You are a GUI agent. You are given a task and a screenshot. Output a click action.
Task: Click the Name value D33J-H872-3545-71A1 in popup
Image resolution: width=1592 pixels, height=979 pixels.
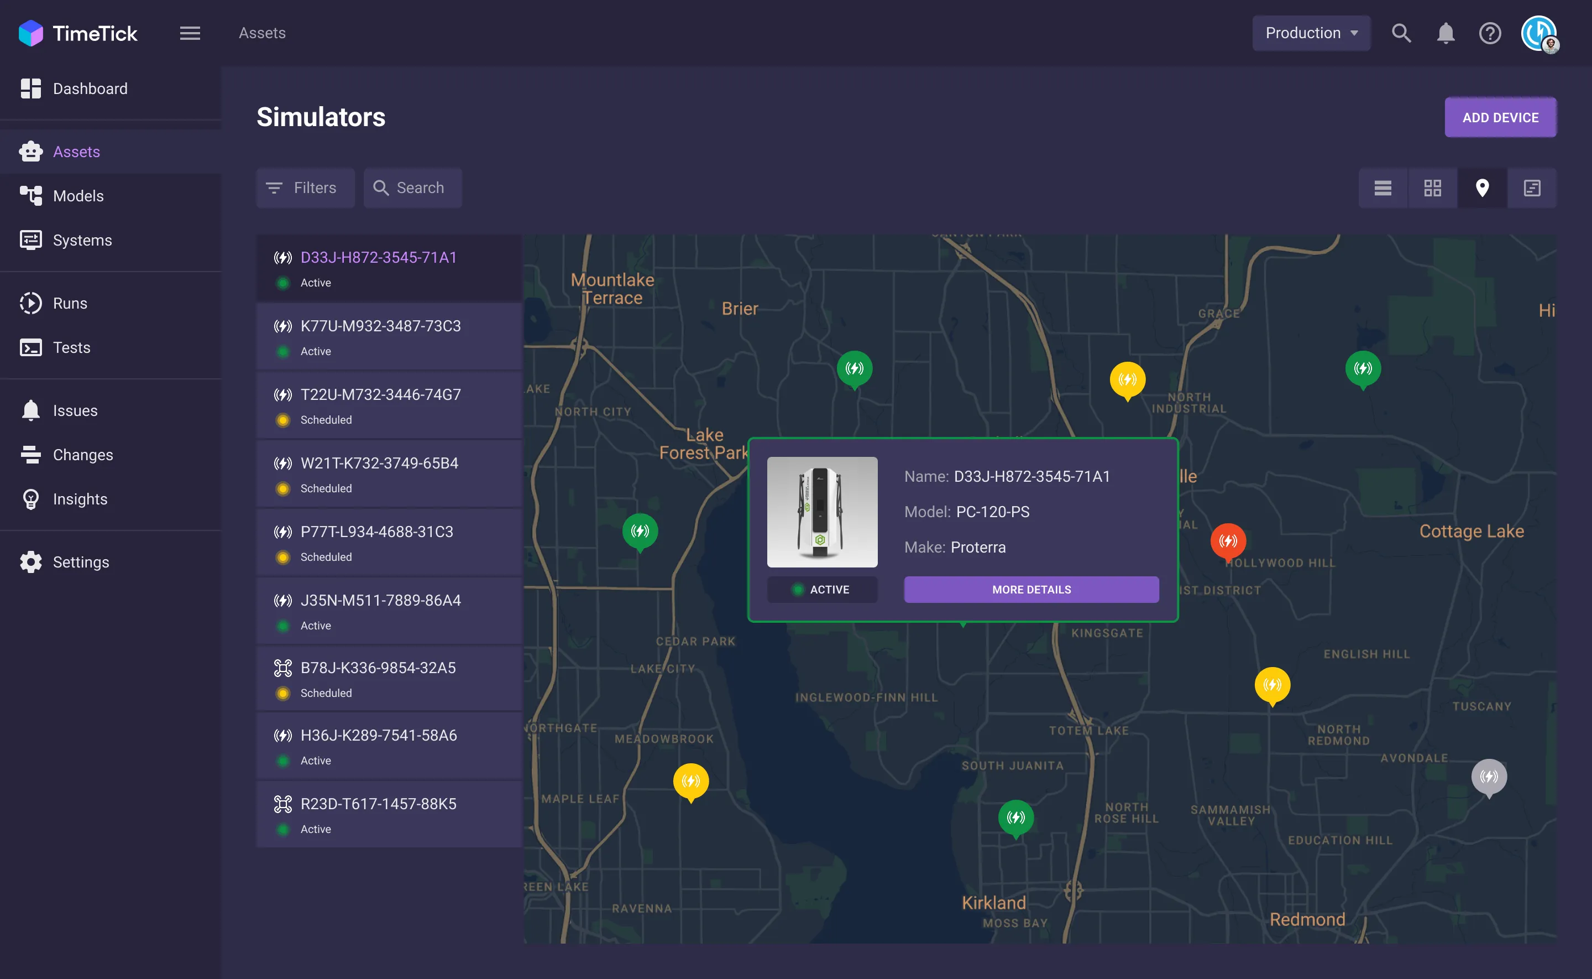[x=1032, y=477]
